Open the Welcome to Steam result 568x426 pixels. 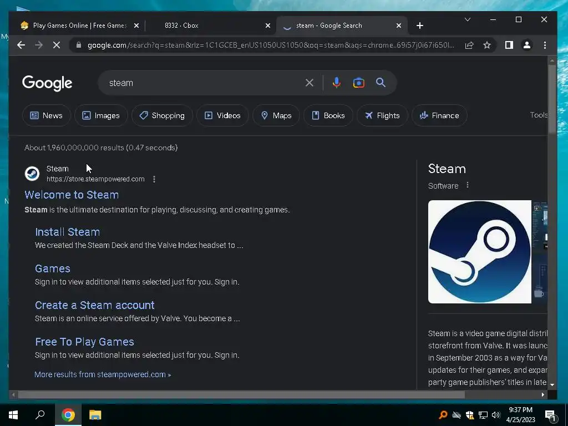click(72, 195)
